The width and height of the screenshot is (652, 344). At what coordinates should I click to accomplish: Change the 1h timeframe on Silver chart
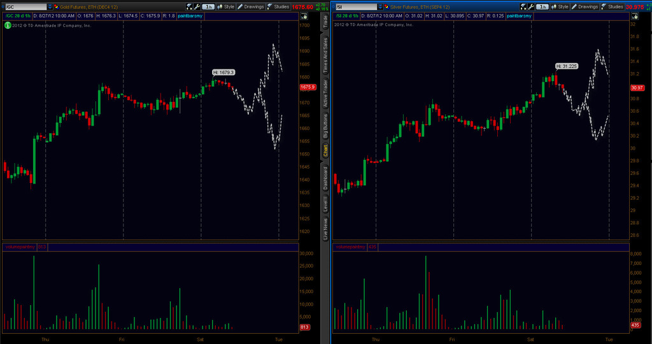[x=542, y=6]
